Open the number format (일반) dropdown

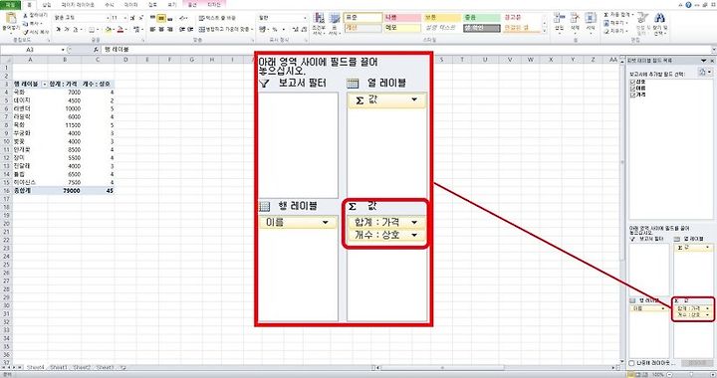pos(306,18)
